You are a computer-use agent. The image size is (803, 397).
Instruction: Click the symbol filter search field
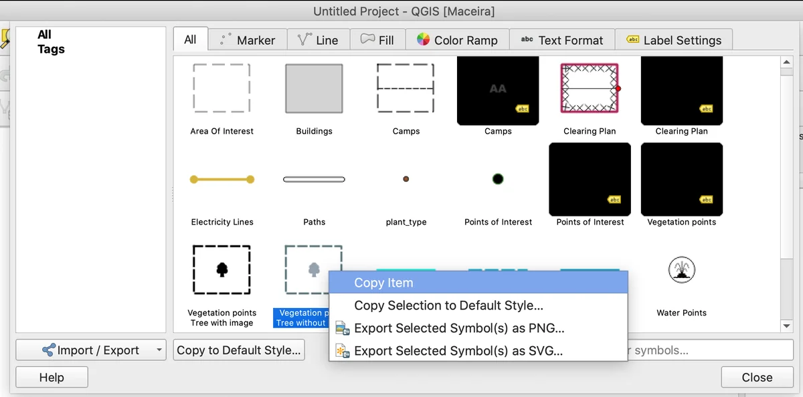coord(709,350)
